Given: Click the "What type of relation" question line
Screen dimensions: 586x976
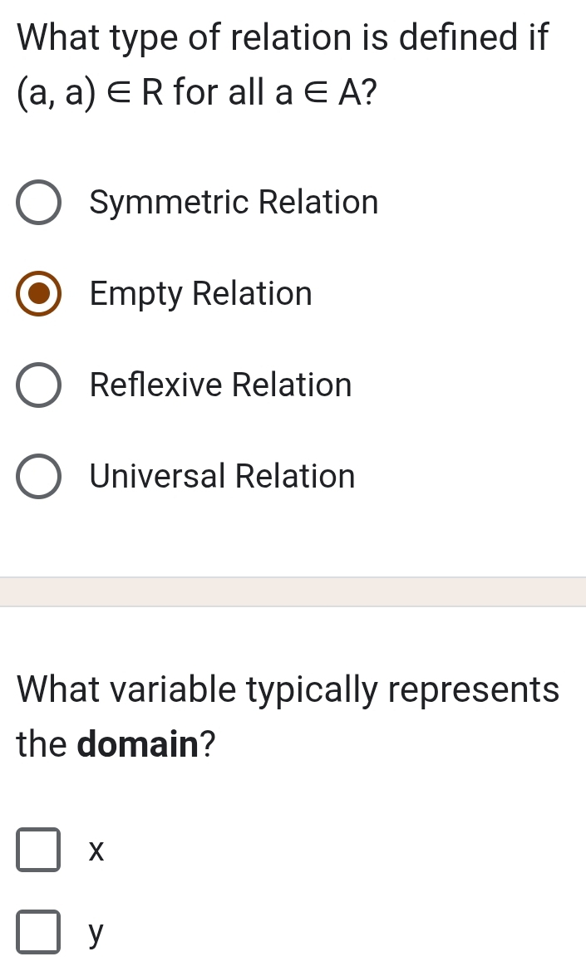Looking at the screenshot, I should pos(283,37).
